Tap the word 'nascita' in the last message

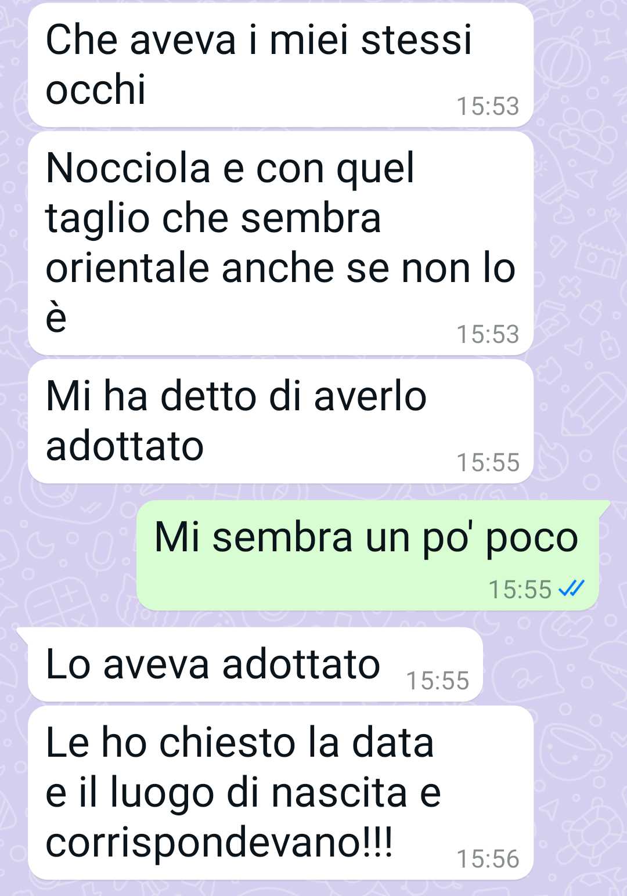pos(340,793)
